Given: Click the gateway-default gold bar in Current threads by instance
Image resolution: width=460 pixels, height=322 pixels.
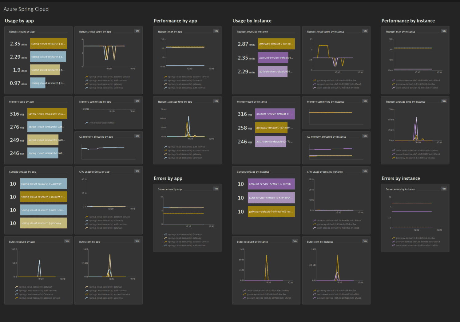Looking at the screenshot, I should coord(271,212).
